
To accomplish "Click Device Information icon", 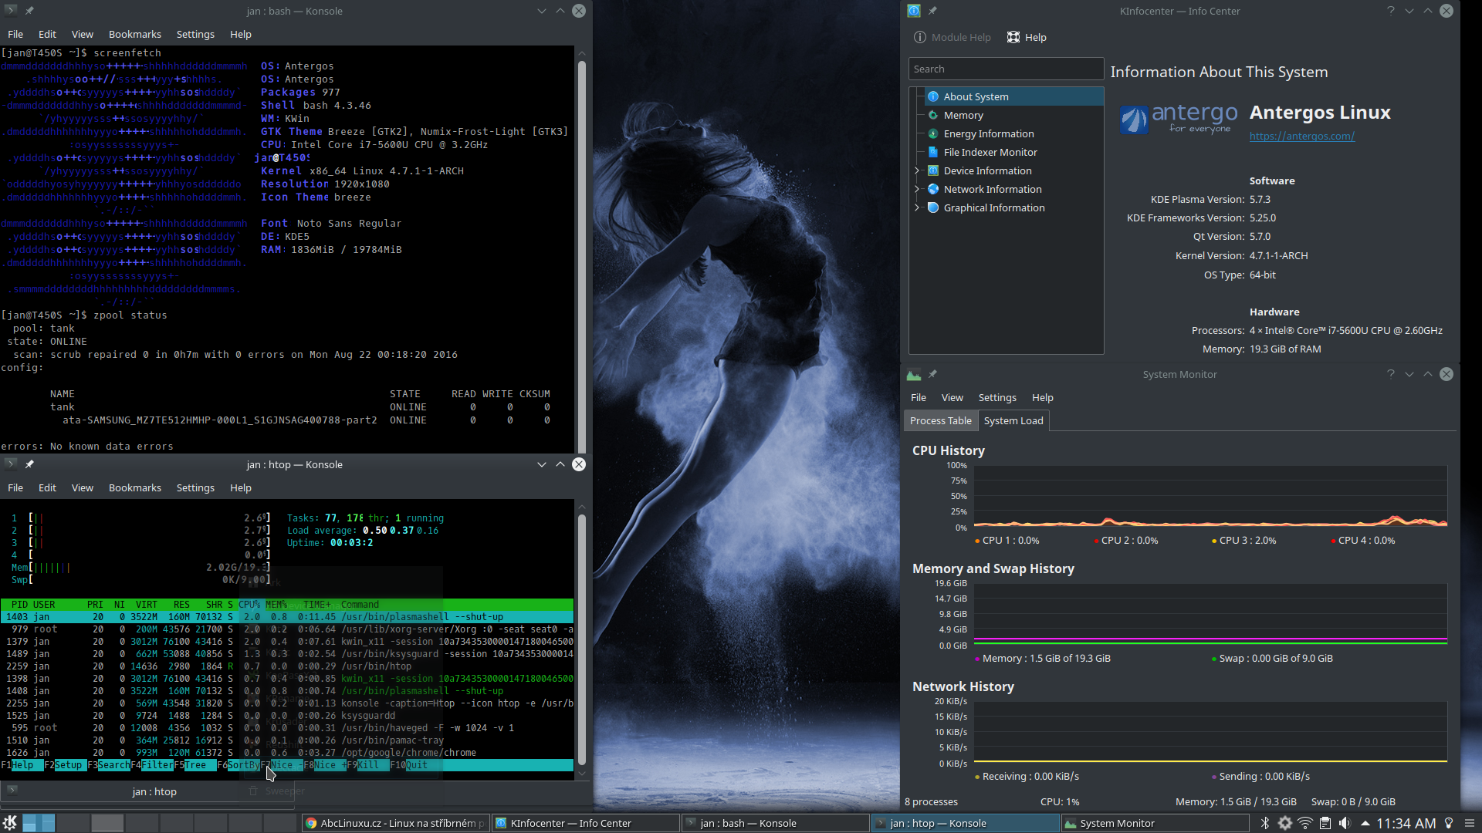I will tap(933, 170).
